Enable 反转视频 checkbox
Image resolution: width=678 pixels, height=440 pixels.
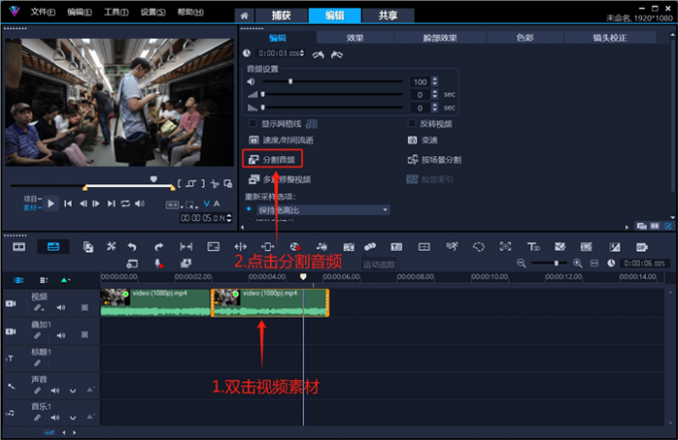412,123
